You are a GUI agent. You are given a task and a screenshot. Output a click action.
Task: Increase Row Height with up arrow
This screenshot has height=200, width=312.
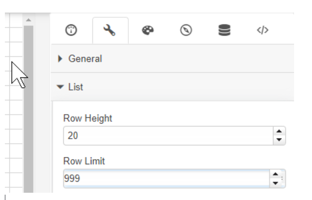279,132
